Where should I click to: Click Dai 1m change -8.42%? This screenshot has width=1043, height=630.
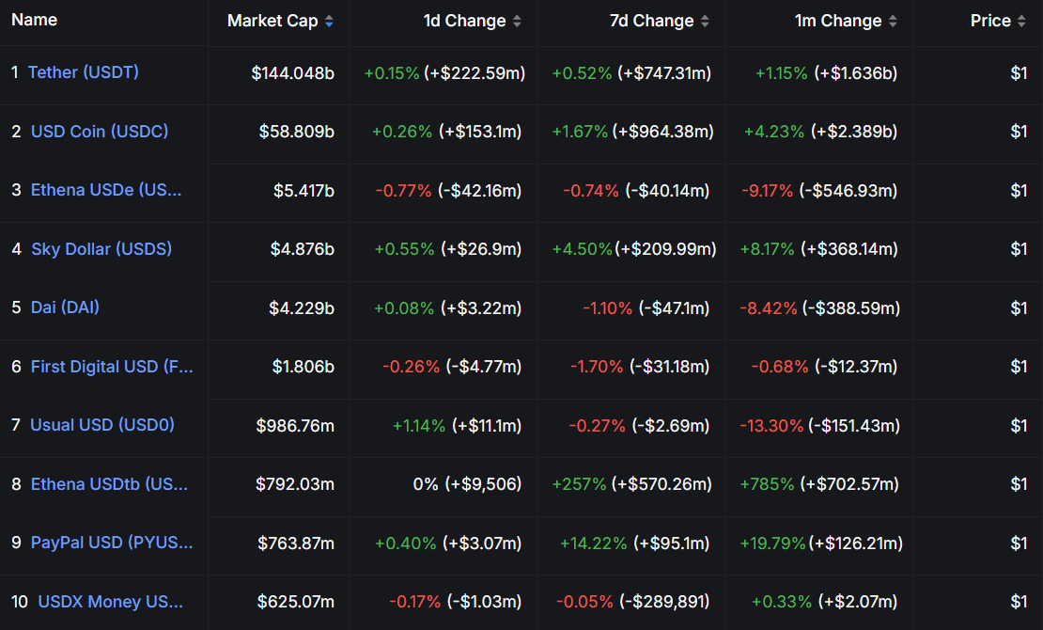coord(769,308)
